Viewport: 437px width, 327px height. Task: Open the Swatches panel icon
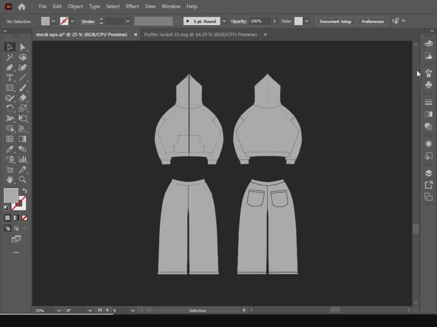[428, 56]
